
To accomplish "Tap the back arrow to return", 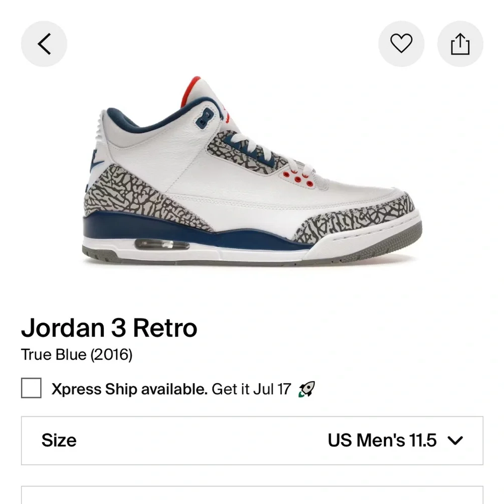I will pos(44,44).
